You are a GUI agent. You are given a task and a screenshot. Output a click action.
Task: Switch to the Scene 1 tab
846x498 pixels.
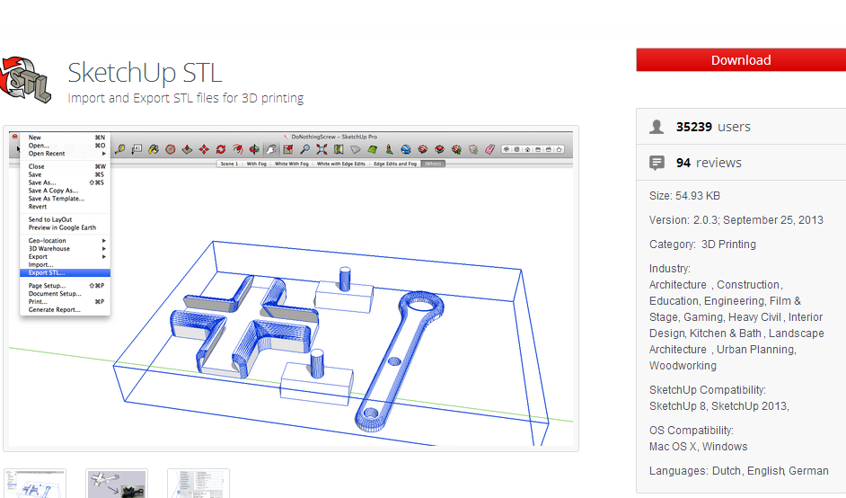coord(229,164)
